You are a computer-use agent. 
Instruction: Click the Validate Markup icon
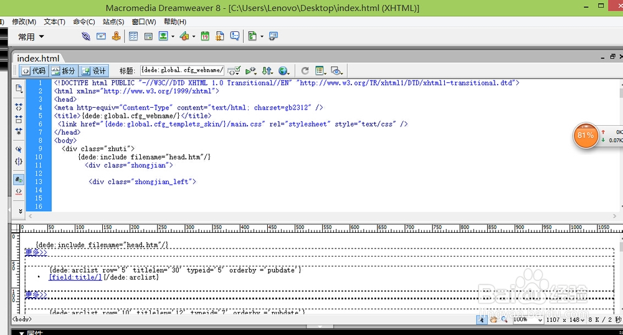pyautogui.click(x=250, y=71)
